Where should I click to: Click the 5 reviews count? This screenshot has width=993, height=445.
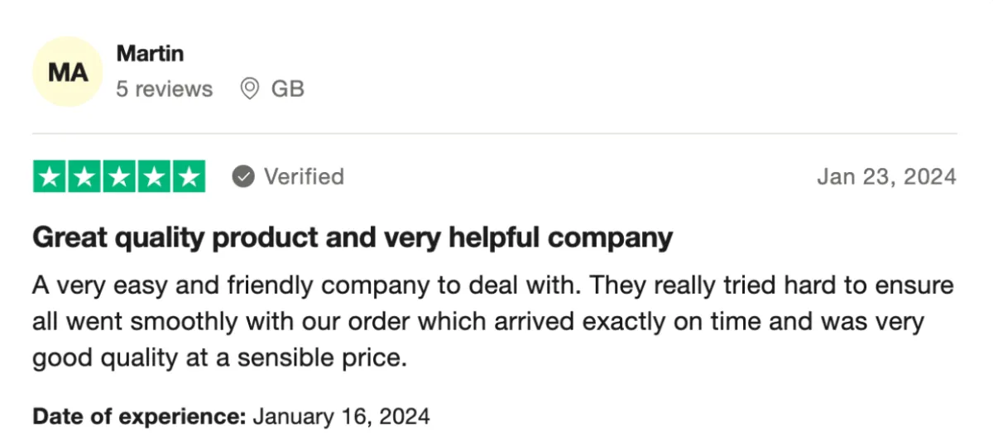[x=164, y=89]
